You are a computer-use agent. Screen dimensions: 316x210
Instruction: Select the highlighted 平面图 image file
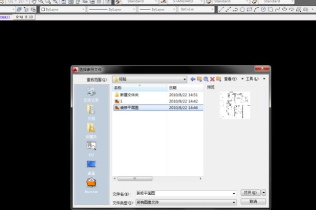click(158, 108)
